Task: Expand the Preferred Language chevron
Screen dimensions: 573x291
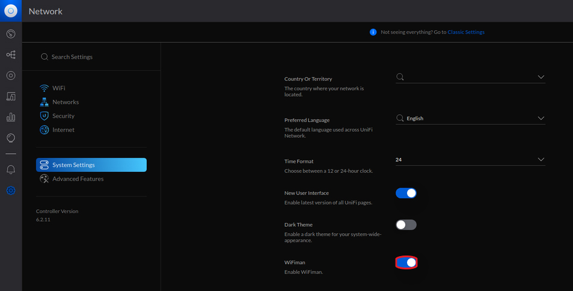Action: (x=541, y=118)
